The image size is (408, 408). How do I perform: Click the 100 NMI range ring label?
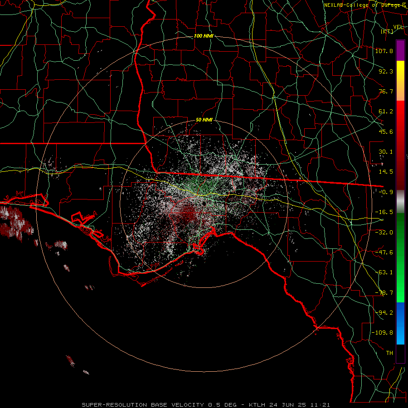pos(204,36)
